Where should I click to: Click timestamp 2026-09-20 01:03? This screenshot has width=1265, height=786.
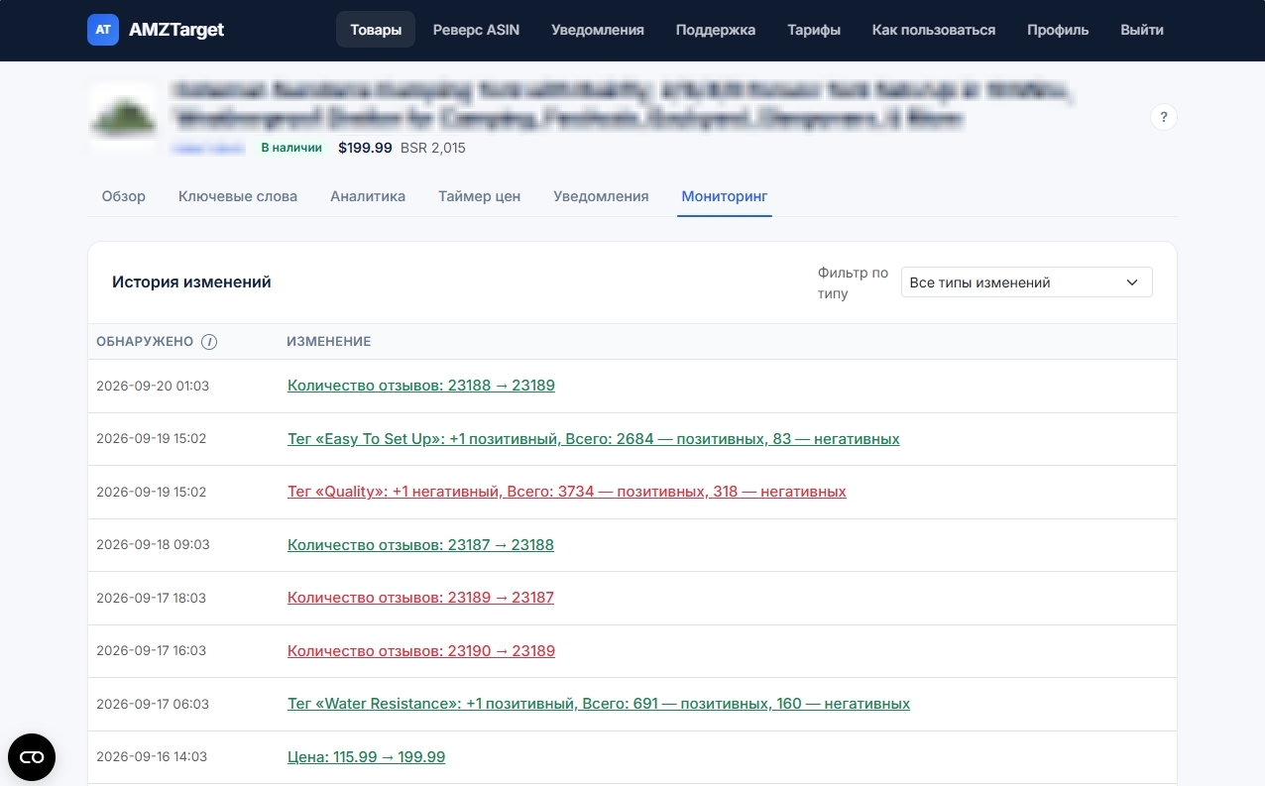(153, 386)
